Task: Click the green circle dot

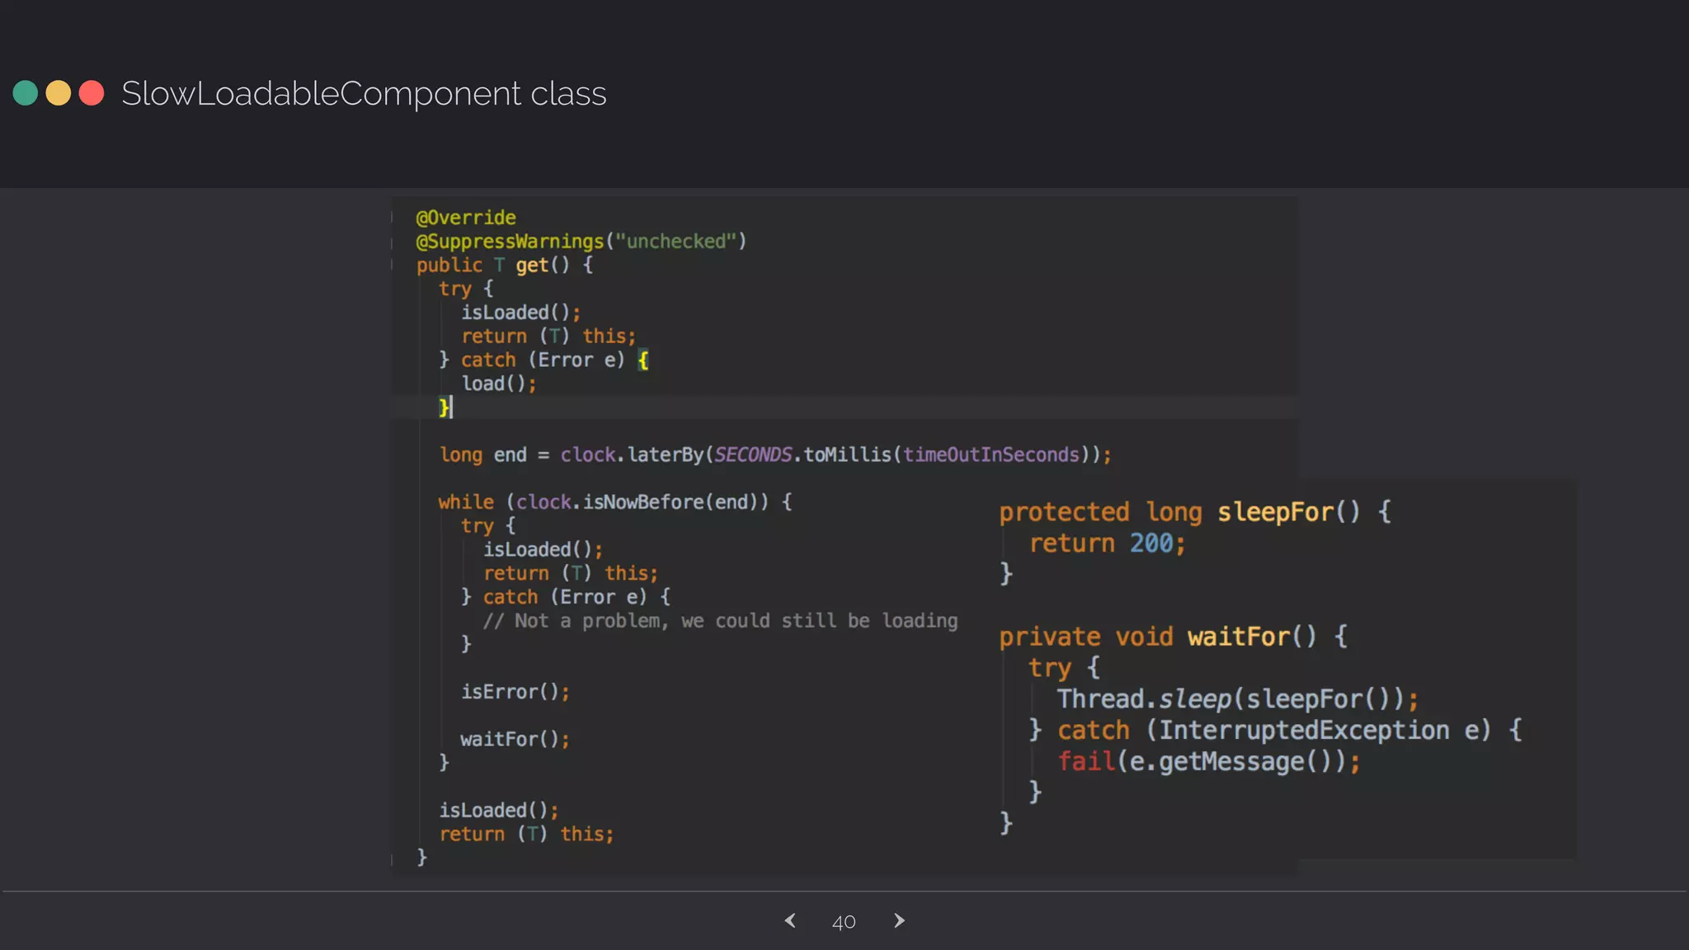Action: [x=26, y=93]
